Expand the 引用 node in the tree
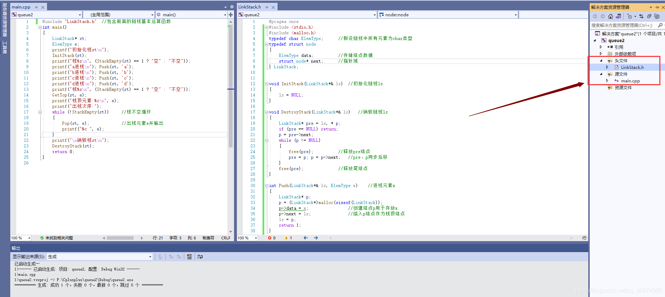The height and width of the screenshot is (297, 665). point(601,47)
